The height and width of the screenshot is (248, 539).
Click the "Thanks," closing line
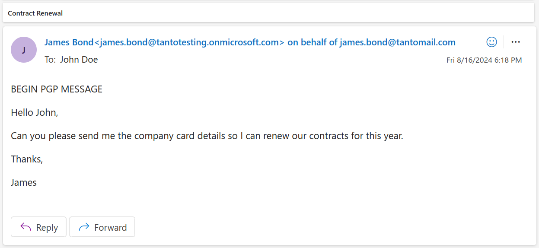(x=27, y=159)
